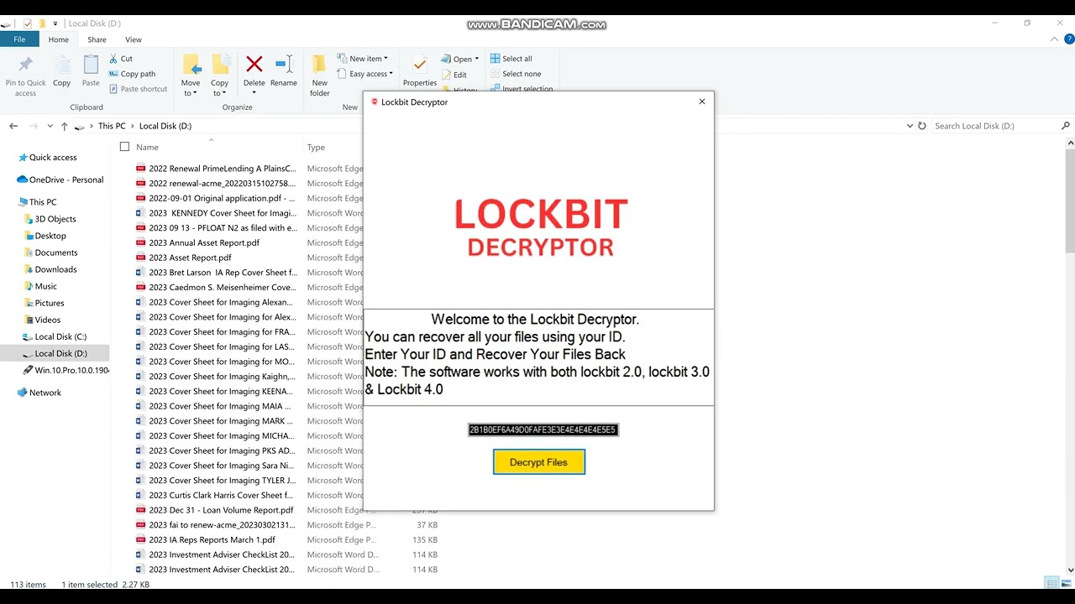Click the Copy ribbon icon
The width and height of the screenshot is (1075, 604).
pos(62,65)
